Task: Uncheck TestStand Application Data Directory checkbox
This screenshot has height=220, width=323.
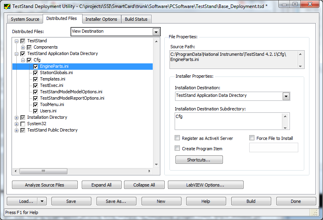Action: [x=23, y=54]
